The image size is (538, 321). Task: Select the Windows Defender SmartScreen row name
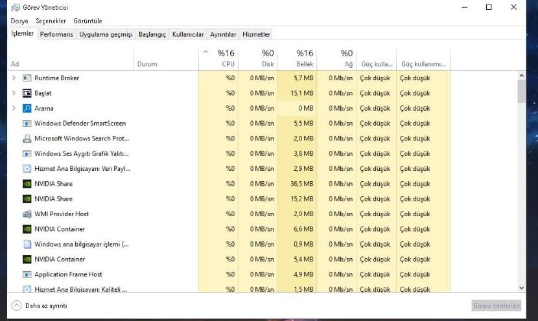point(80,124)
